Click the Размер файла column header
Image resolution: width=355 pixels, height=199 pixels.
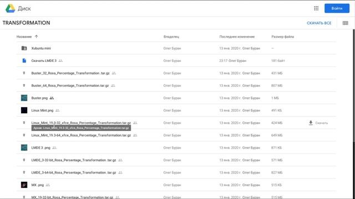coord(282,36)
